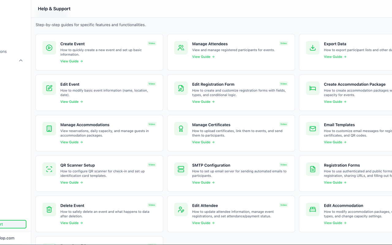The height and width of the screenshot is (245, 392).
Task: Collapse the sidebar section using the chevron
Action: [x=21, y=60]
